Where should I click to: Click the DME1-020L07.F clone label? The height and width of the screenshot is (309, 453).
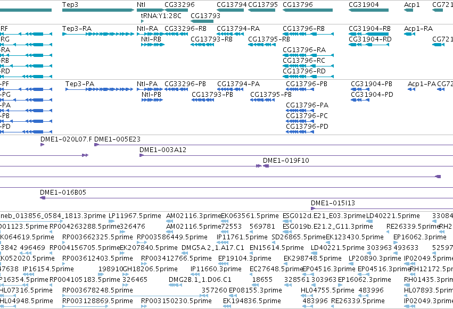[66, 139]
